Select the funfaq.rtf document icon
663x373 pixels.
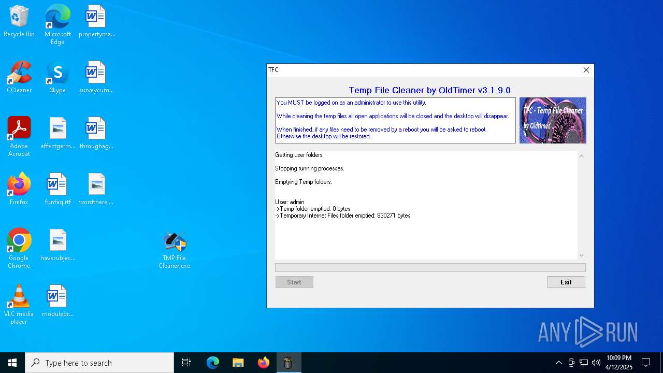click(x=57, y=189)
